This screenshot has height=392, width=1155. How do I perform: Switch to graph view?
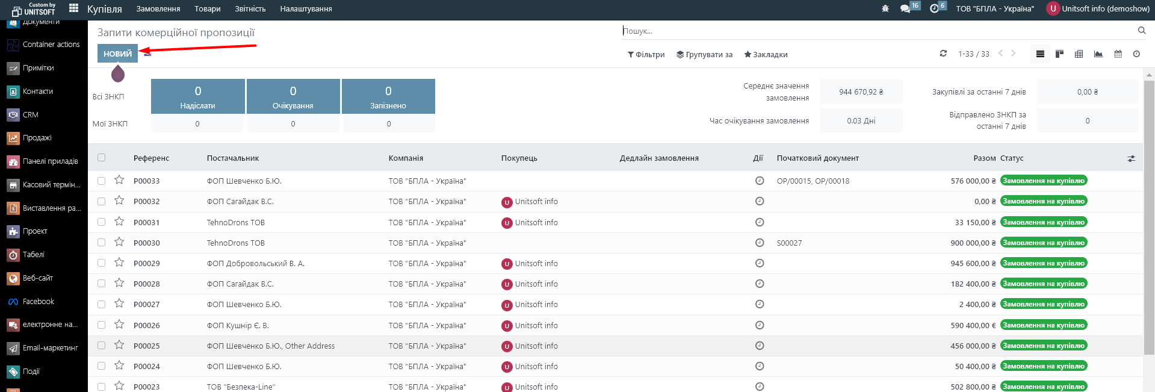(x=1098, y=54)
